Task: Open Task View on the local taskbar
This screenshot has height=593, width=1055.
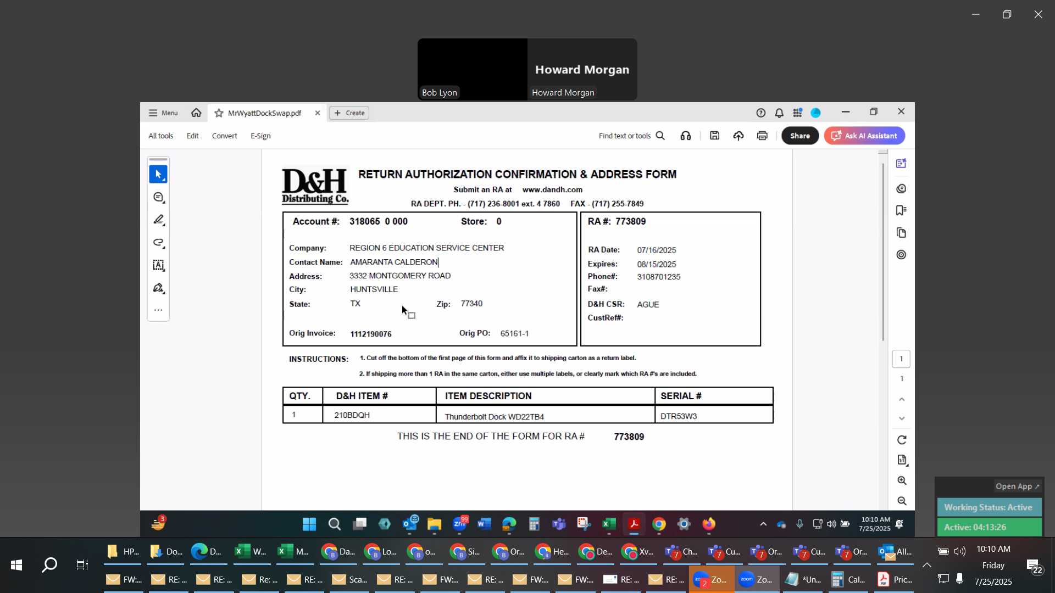Action: [x=82, y=565]
